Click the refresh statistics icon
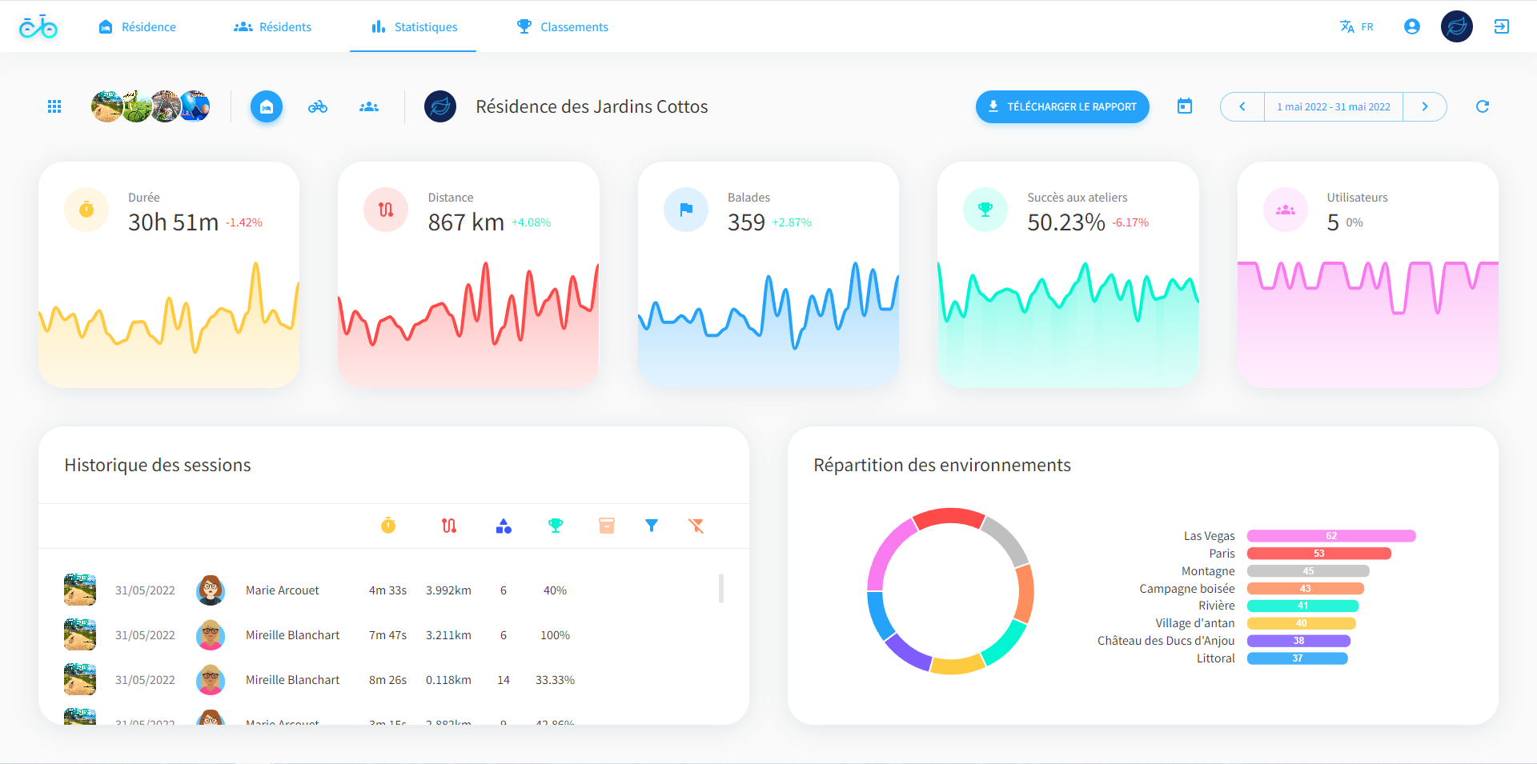The width and height of the screenshot is (1537, 764). [1482, 106]
